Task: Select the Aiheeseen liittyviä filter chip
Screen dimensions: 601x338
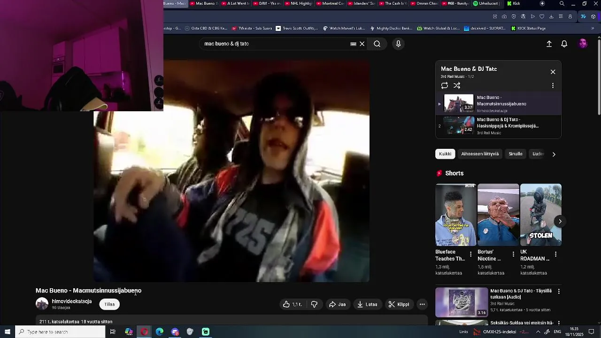Action: (480, 154)
